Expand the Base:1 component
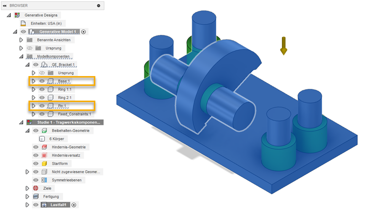 pyautogui.click(x=33, y=81)
